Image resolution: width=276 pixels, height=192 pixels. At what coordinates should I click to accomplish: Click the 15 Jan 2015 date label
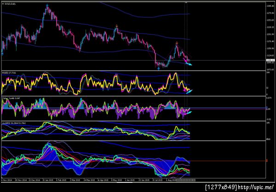coord(49,180)
